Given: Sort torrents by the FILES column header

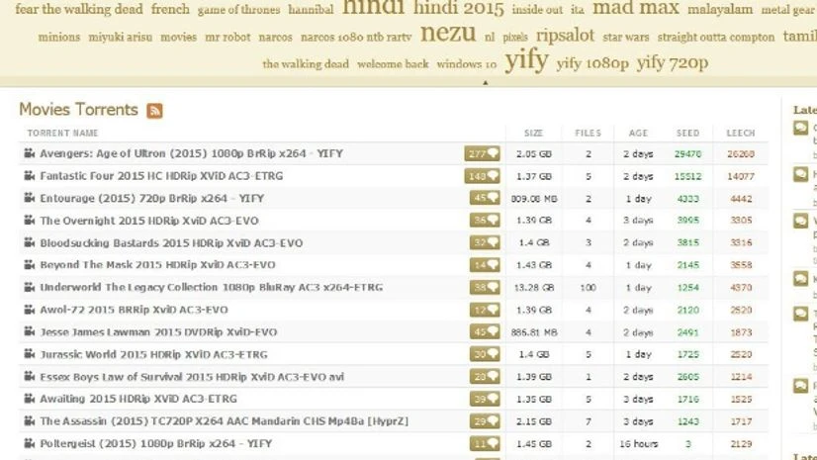Looking at the screenshot, I should click(x=588, y=134).
